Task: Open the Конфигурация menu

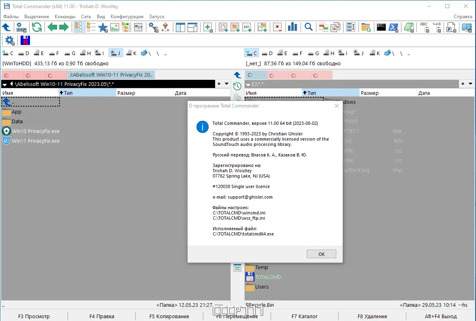Action: click(127, 17)
